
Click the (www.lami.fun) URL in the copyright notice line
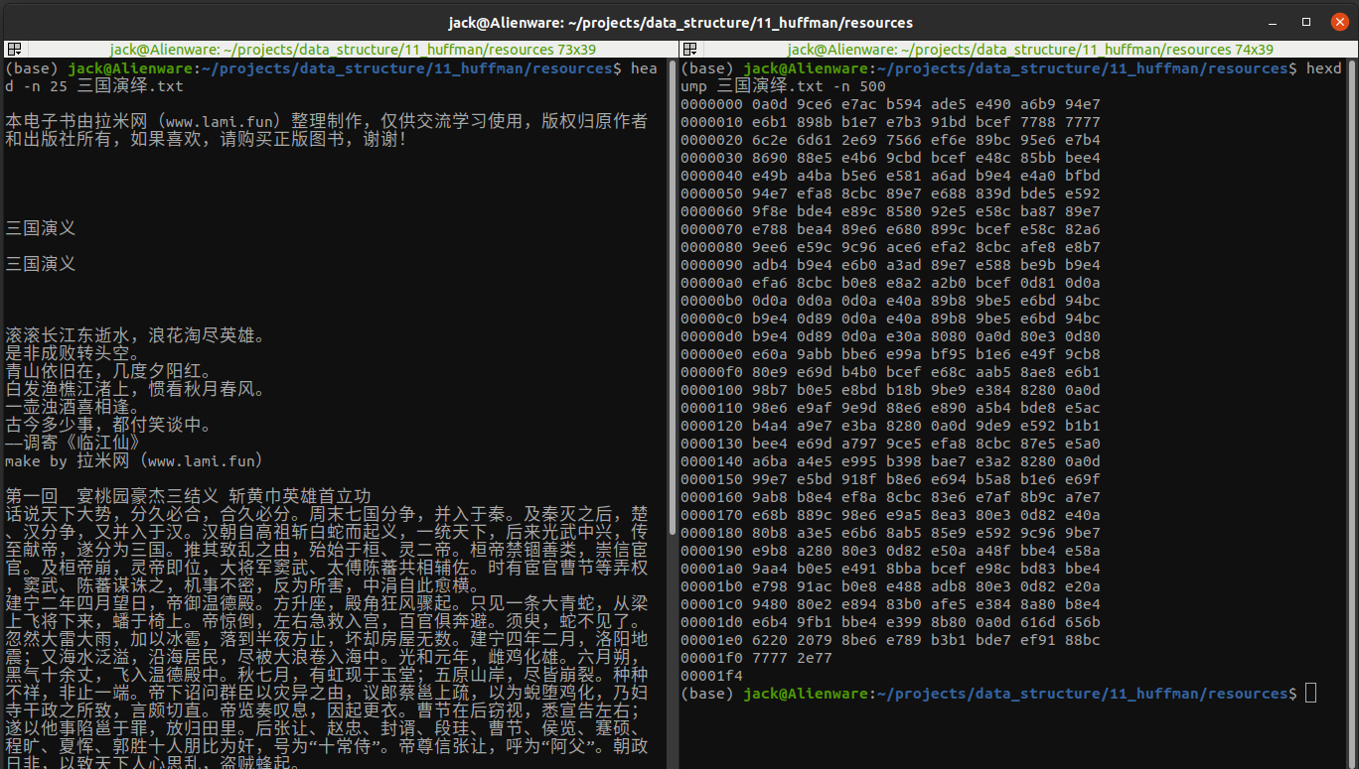click(226, 122)
